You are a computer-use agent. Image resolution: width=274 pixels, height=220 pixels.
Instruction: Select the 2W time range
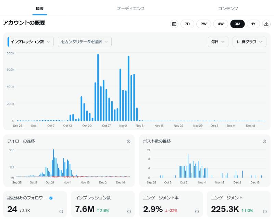point(203,24)
